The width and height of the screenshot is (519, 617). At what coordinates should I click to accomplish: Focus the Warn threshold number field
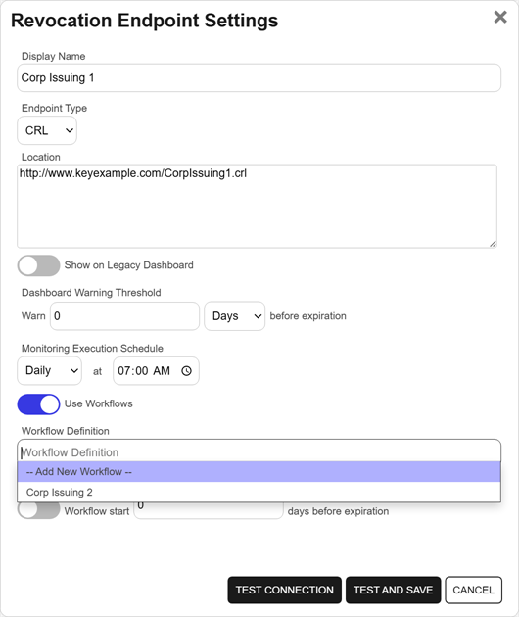(124, 316)
